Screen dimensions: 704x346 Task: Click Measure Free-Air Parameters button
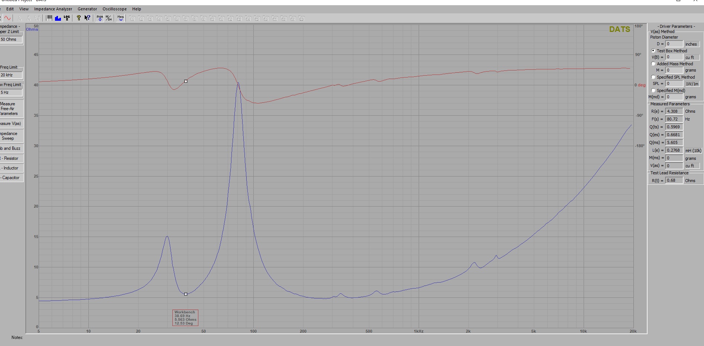pos(11,109)
